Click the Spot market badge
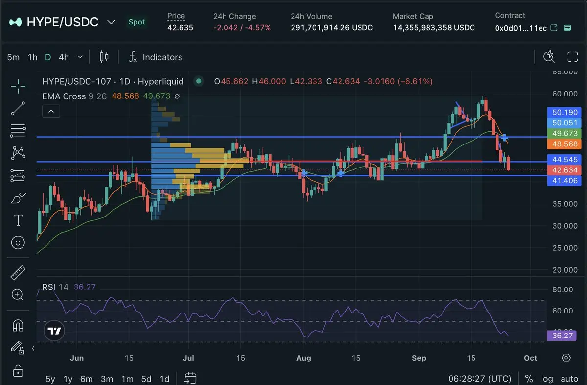The width and height of the screenshot is (587, 385). 137,22
